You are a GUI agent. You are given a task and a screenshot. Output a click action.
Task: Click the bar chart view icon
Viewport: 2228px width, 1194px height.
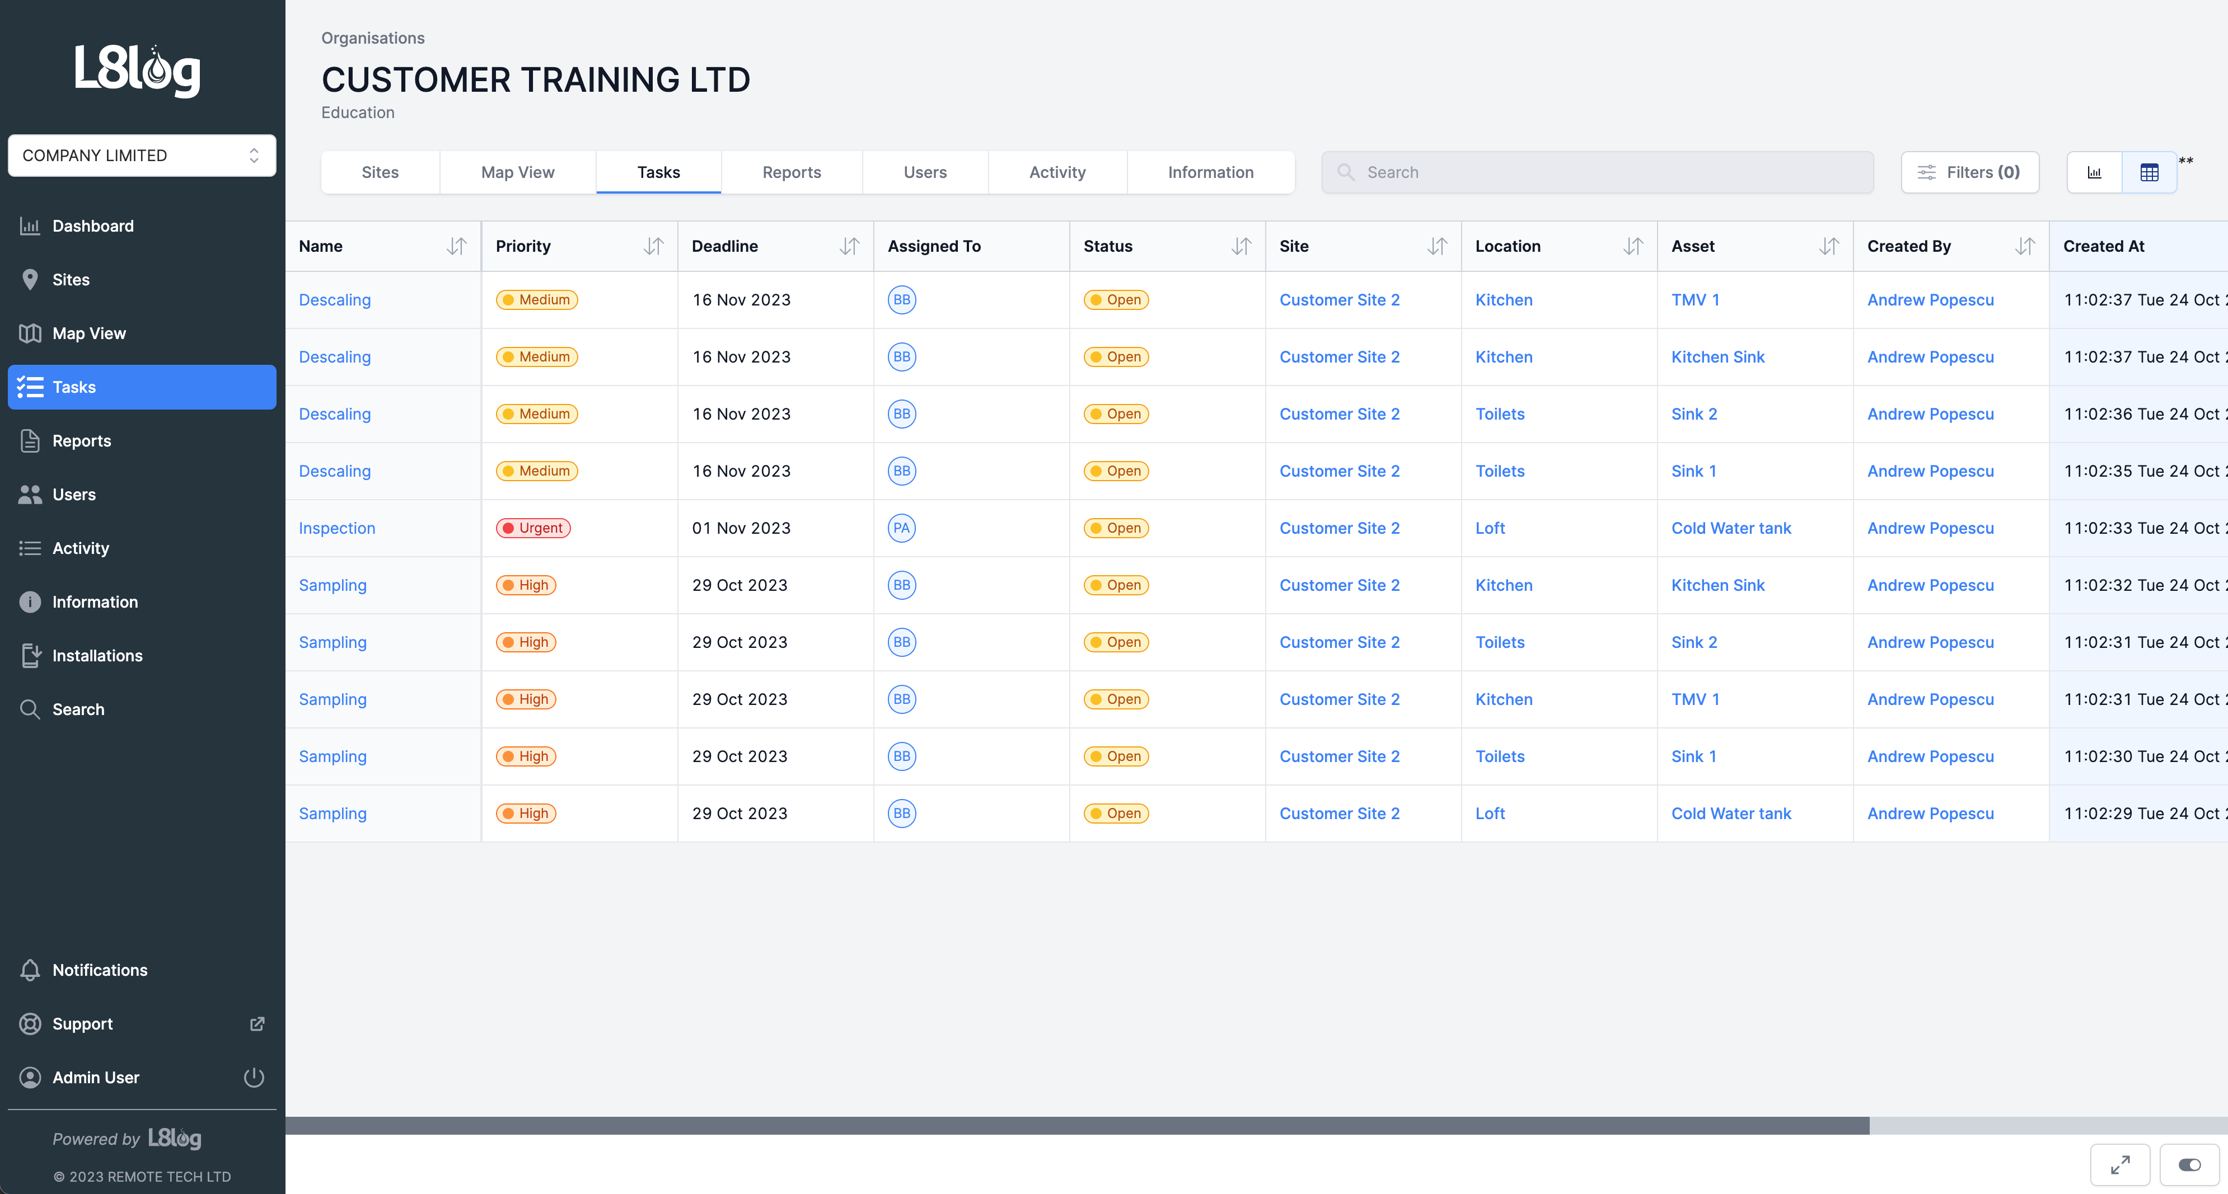(x=2095, y=172)
